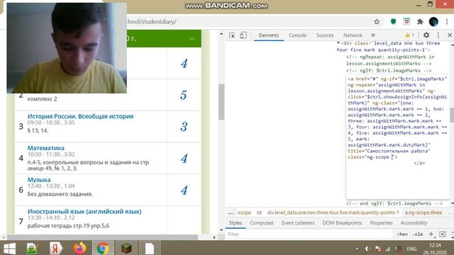The height and width of the screenshot is (255, 454).
Task: Switch to the Elements tab
Action: click(269, 35)
